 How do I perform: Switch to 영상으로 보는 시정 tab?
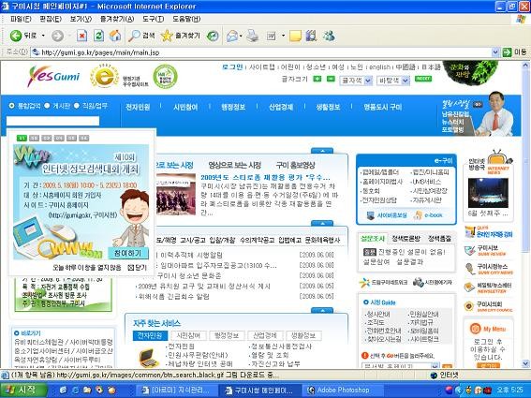[x=235, y=166]
